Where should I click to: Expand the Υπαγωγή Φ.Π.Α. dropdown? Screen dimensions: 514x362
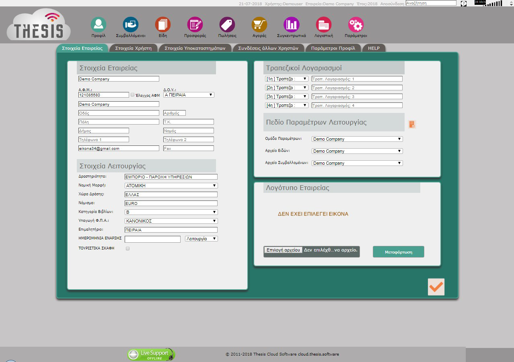click(171, 221)
